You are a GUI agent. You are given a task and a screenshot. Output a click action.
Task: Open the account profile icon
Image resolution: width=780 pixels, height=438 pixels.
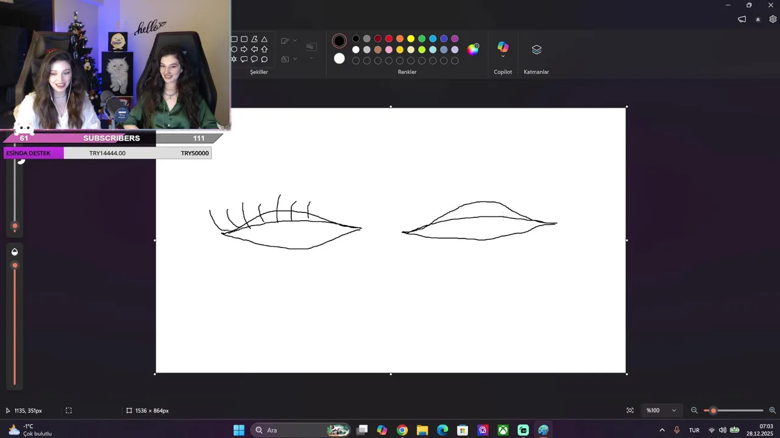coord(758,19)
